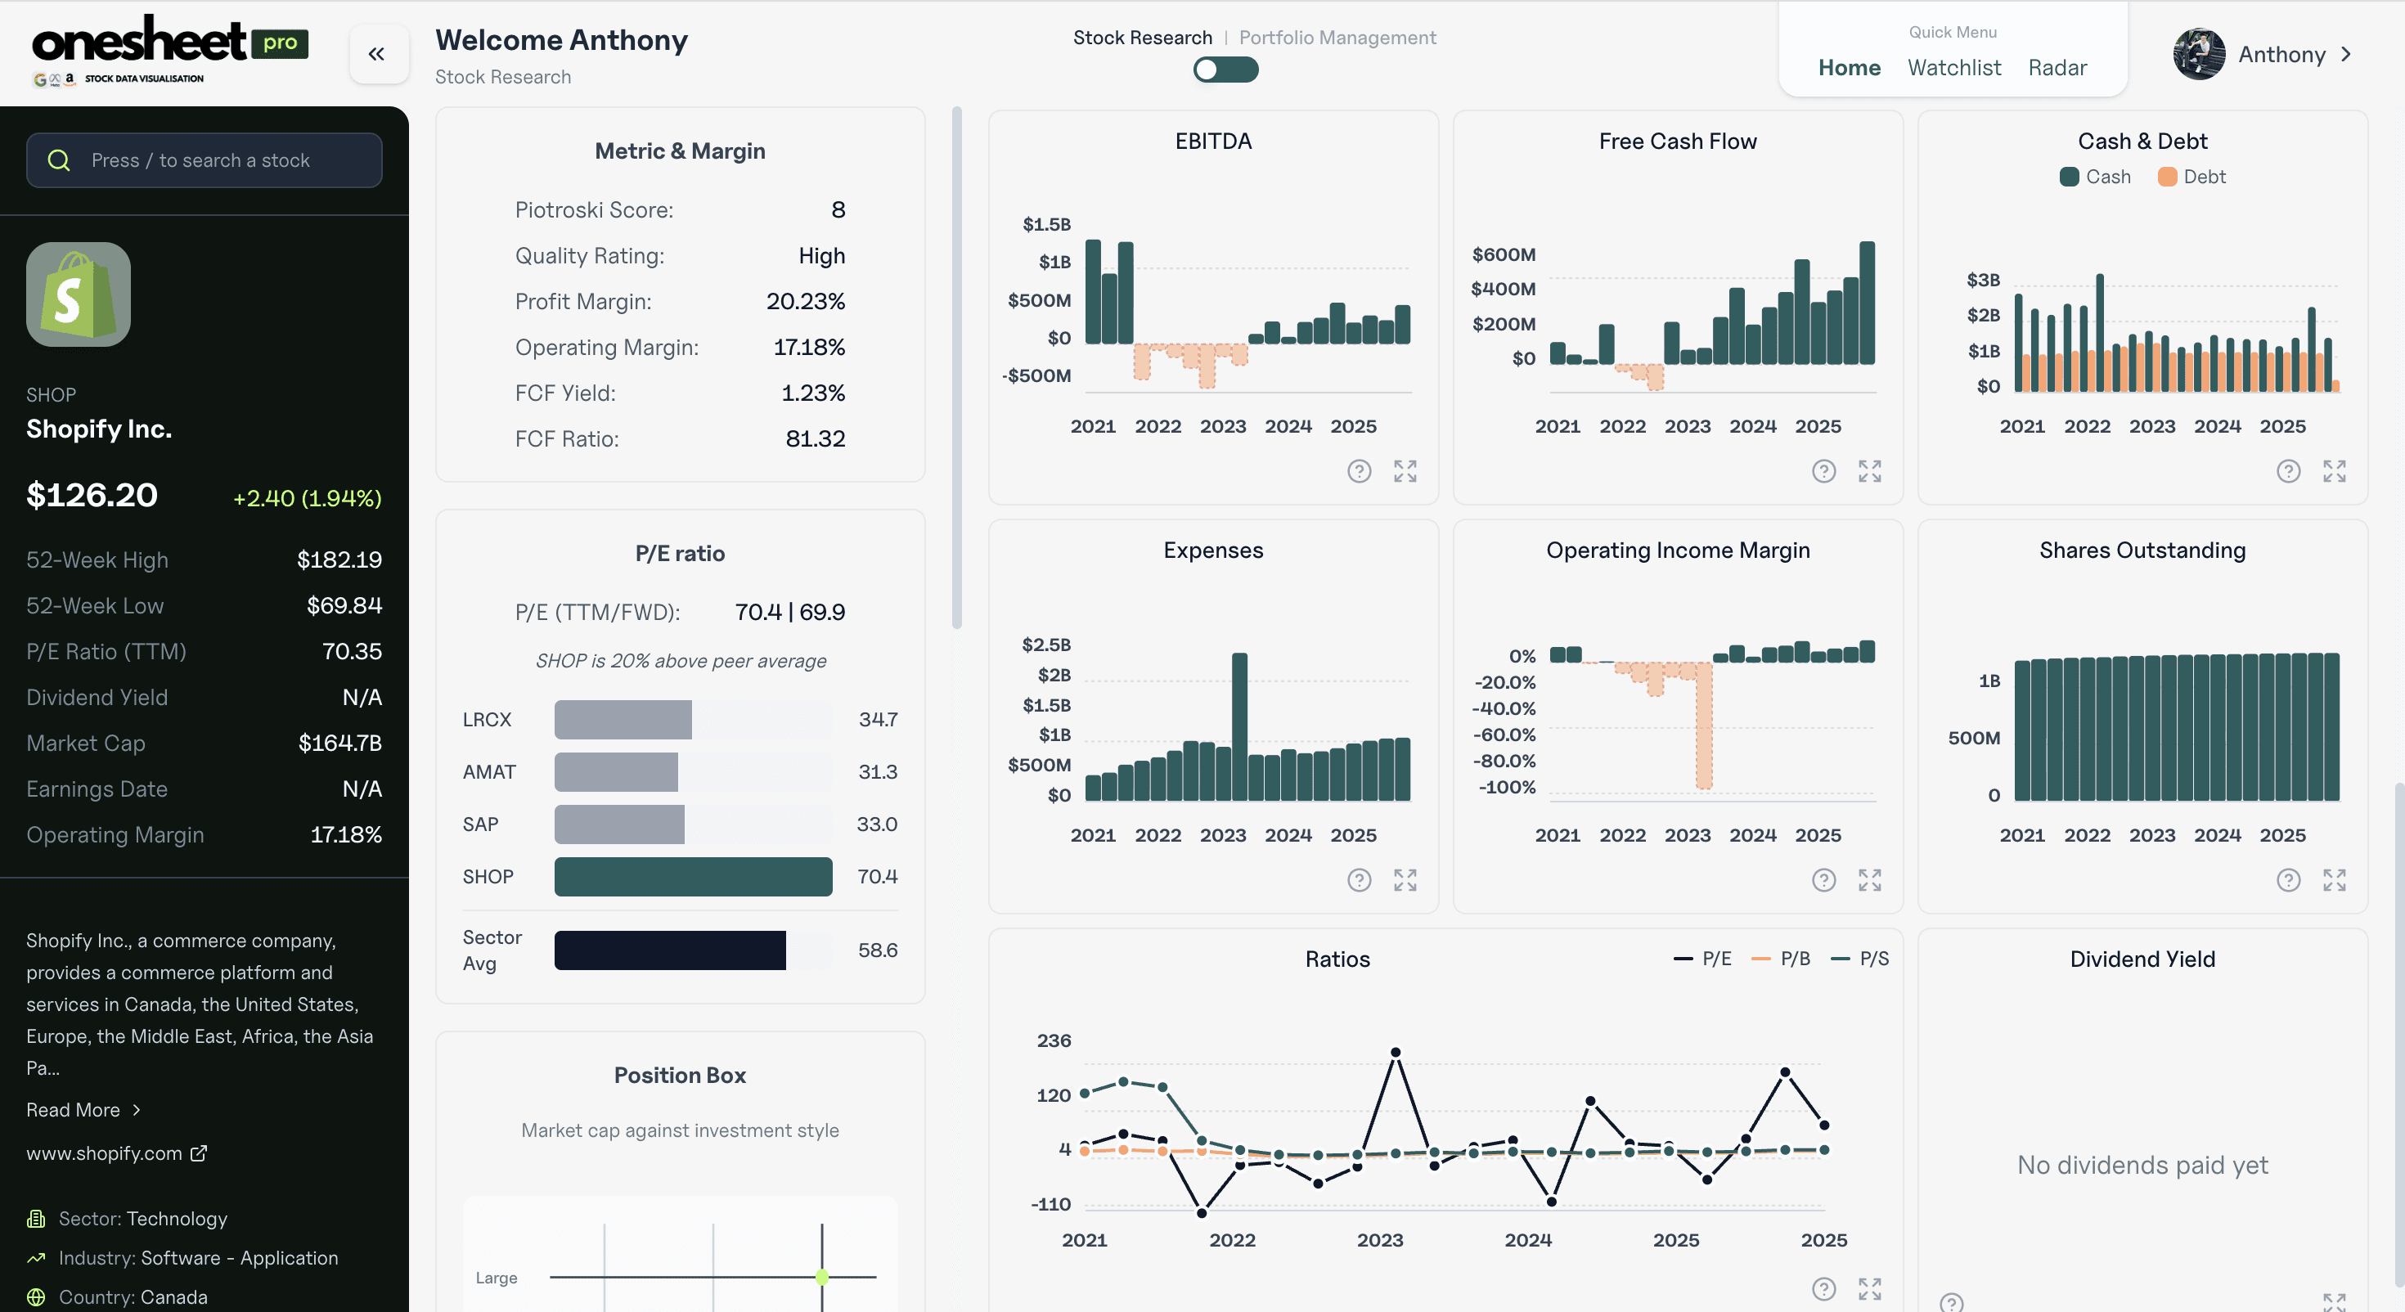Select Home in the Quick Menu
The height and width of the screenshot is (1312, 2405).
point(1850,67)
